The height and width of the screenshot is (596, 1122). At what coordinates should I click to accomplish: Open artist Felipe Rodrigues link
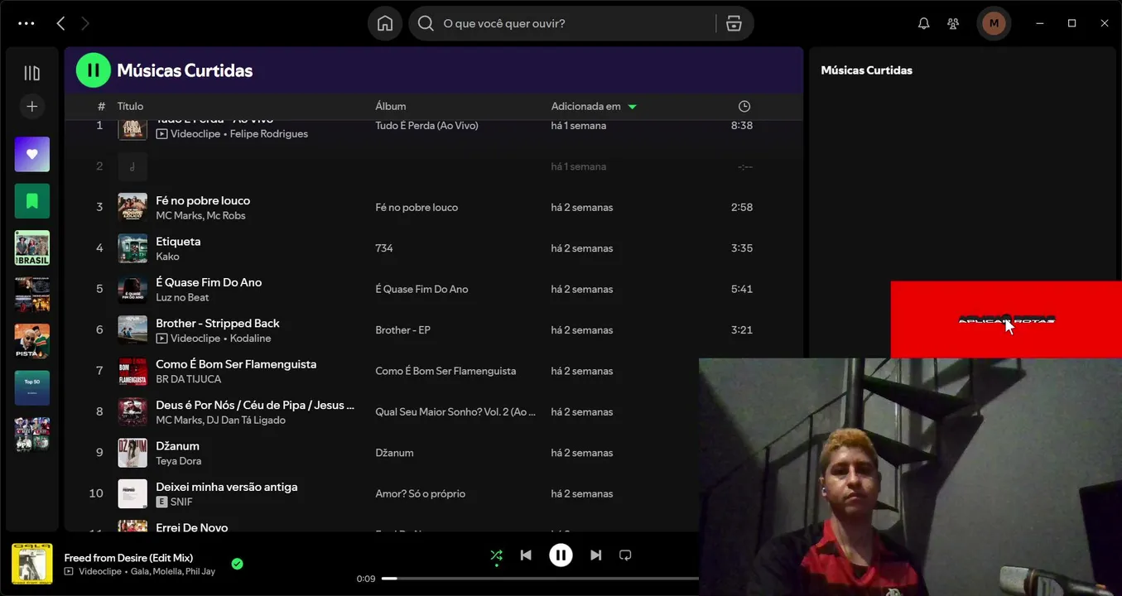[268, 134]
